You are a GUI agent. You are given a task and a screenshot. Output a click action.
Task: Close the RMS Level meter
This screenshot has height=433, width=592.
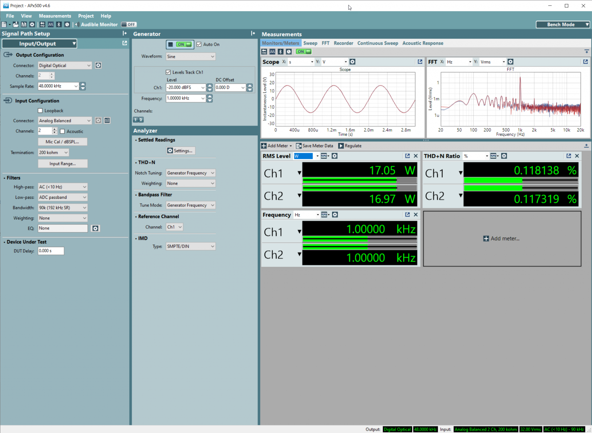[416, 156]
